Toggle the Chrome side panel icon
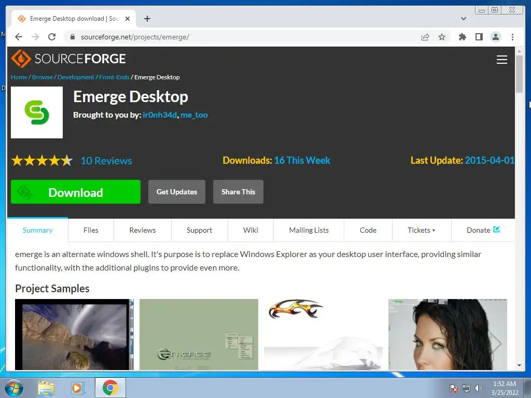This screenshot has height=398, width=531. (x=479, y=37)
